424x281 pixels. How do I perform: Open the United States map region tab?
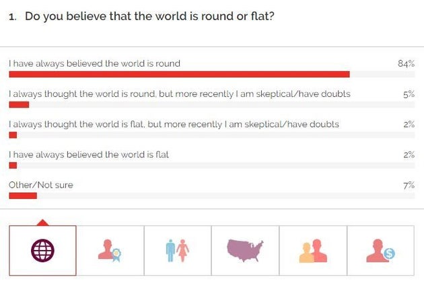coord(245,250)
